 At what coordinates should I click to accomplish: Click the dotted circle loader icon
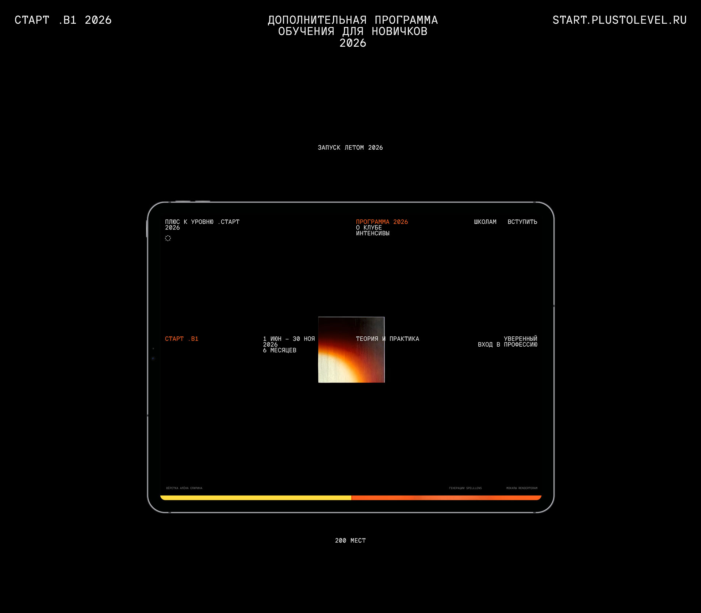point(168,238)
